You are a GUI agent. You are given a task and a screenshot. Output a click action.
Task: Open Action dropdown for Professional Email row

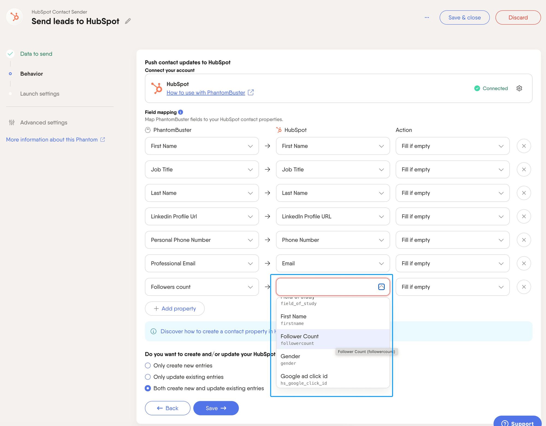[x=452, y=264]
